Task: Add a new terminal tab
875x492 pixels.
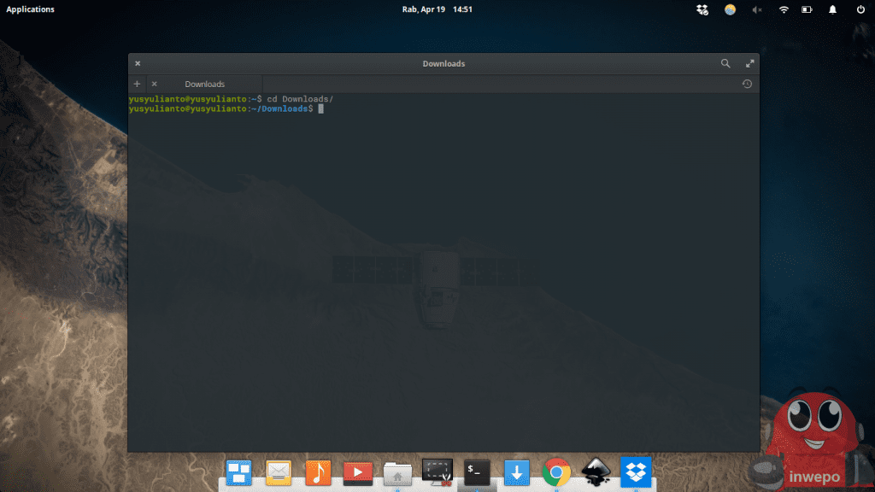Action: 137,84
